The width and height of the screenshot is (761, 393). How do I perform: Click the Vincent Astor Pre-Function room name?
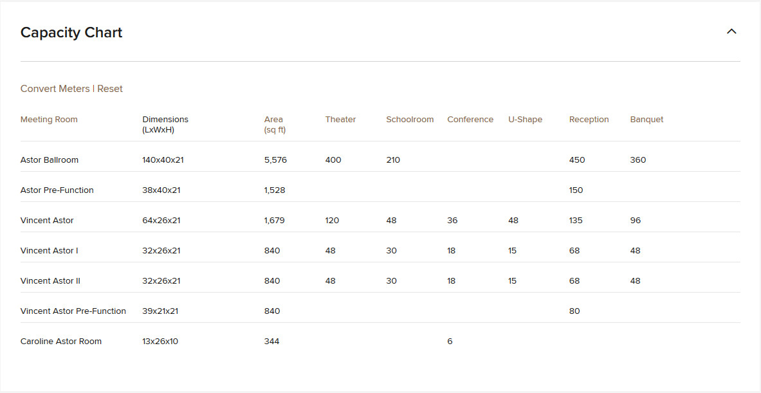coord(73,311)
